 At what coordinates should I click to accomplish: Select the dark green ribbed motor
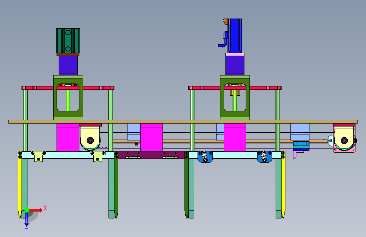pos(68,41)
